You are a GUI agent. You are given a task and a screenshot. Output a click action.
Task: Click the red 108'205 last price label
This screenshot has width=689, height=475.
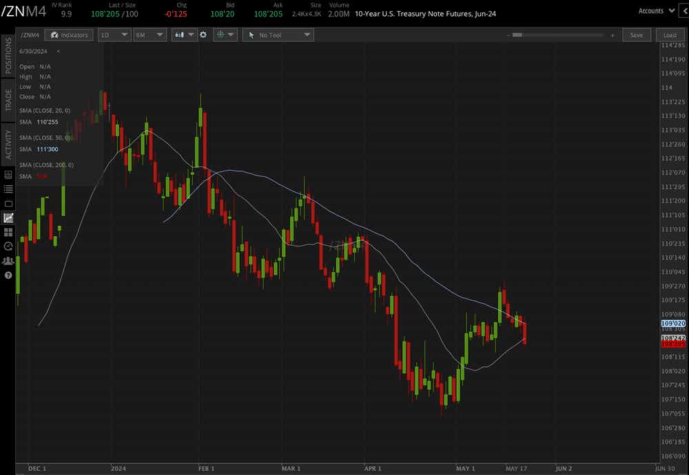click(x=673, y=344)
